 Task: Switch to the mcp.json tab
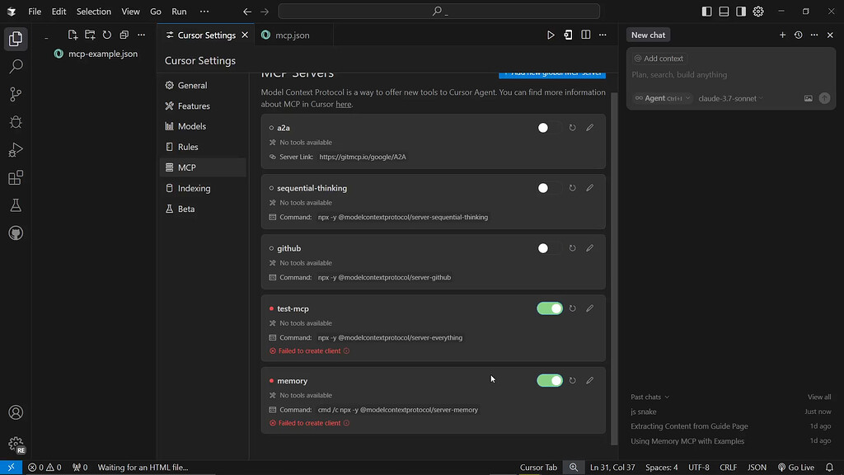[x=293, y=35]
